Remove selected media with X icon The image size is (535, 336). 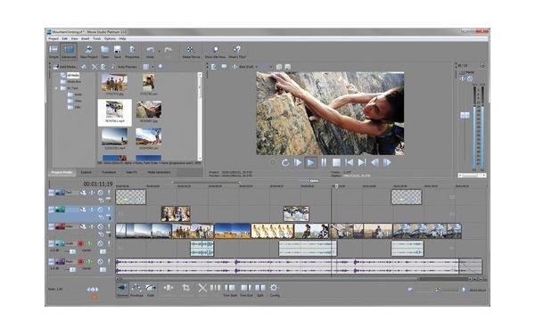(x=95, y=67)
